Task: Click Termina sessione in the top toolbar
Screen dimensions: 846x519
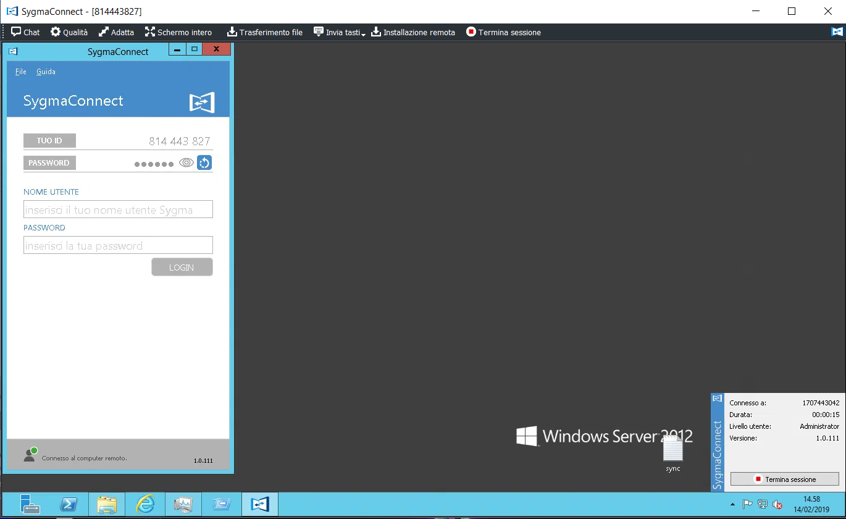Action: point(503,32)
